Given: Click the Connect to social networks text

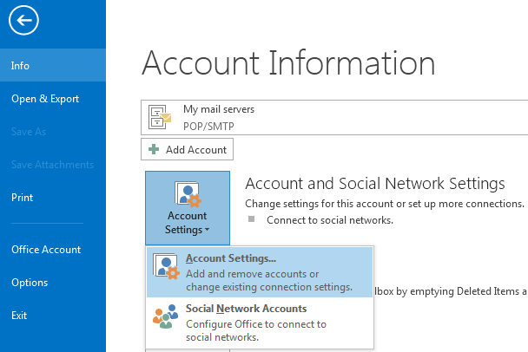Looking at the screenshot, I should point(330,220).
